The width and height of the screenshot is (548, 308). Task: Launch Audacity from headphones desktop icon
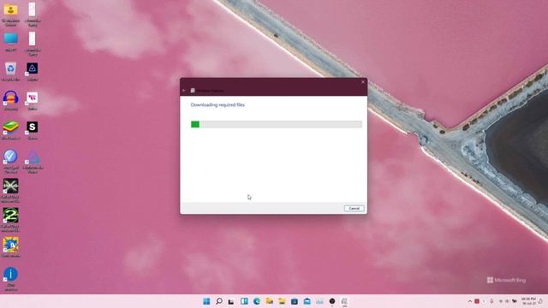[10, 101]
